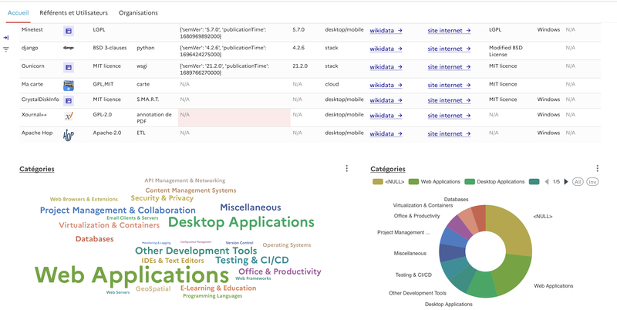Visit site internet for Ma carte
617x310 pixels.
point(449,85)
